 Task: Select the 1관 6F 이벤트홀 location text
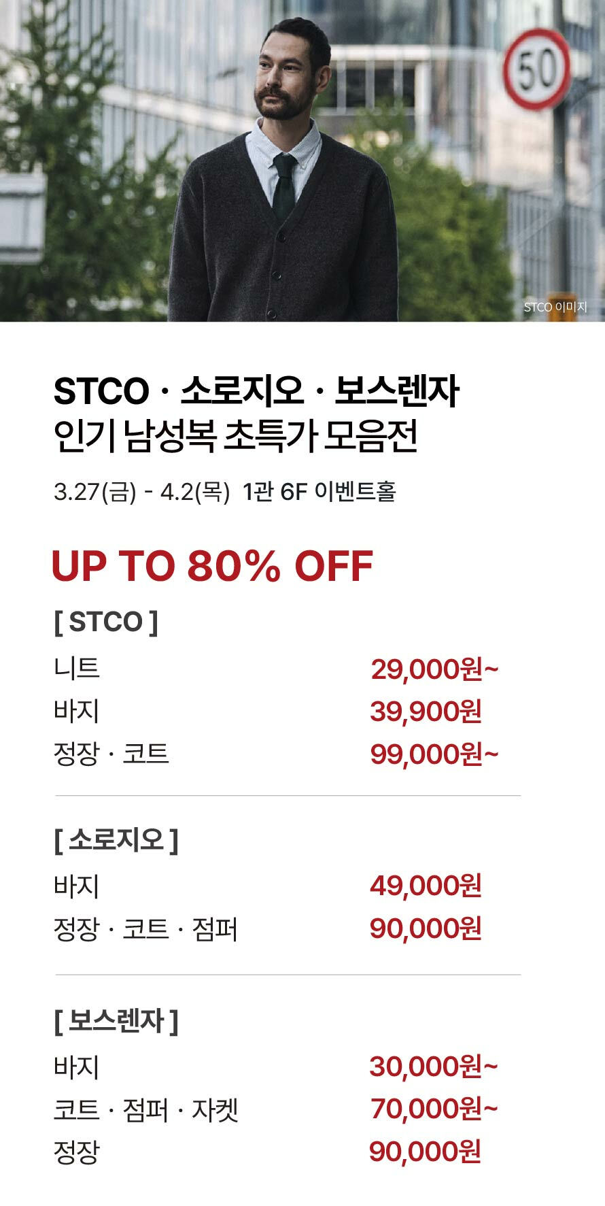coord(319,492)
